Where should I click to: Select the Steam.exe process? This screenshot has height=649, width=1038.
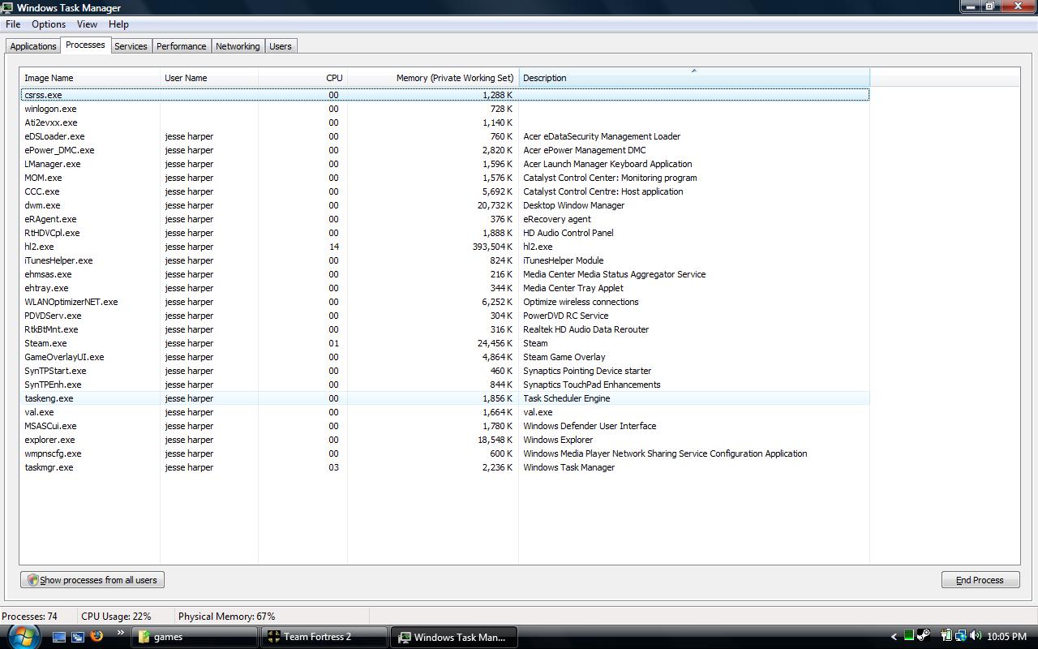tap(444, 343)
